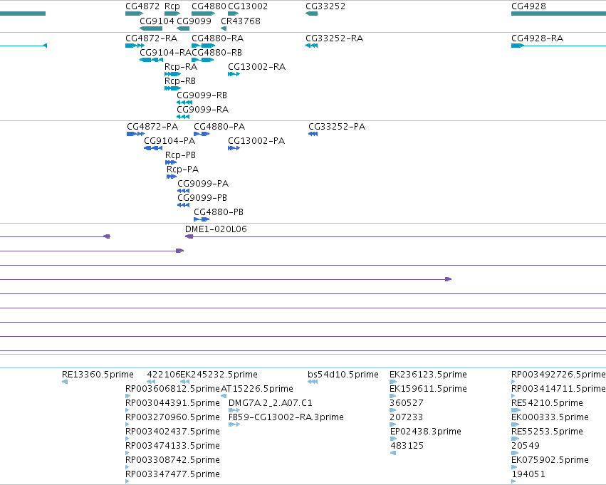This screenshot has width=606, height=485.
Task: Click the CG4880 gene arrow glyph
Action: point(203,14)
